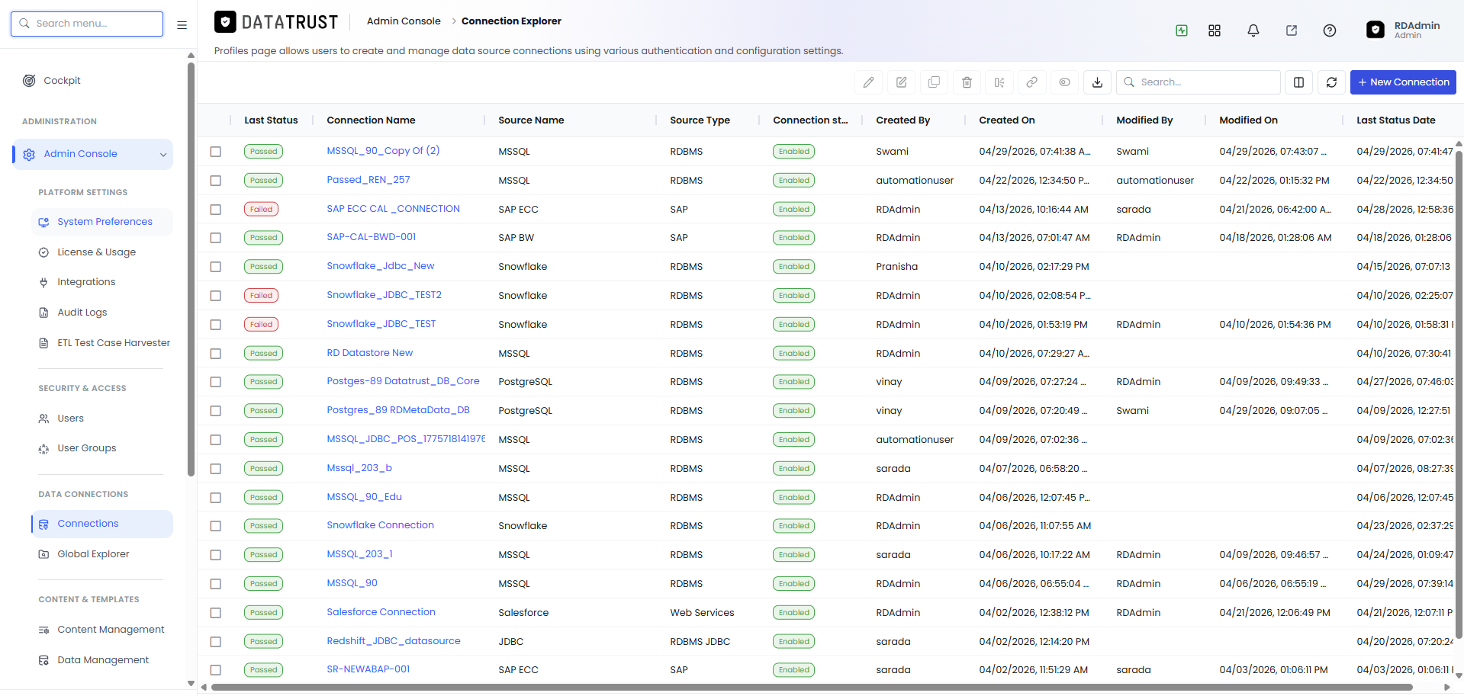This screenshot has height=696, width=1464.
Task: Click the link chain icon in toolbar
Action: (1031, 82)
